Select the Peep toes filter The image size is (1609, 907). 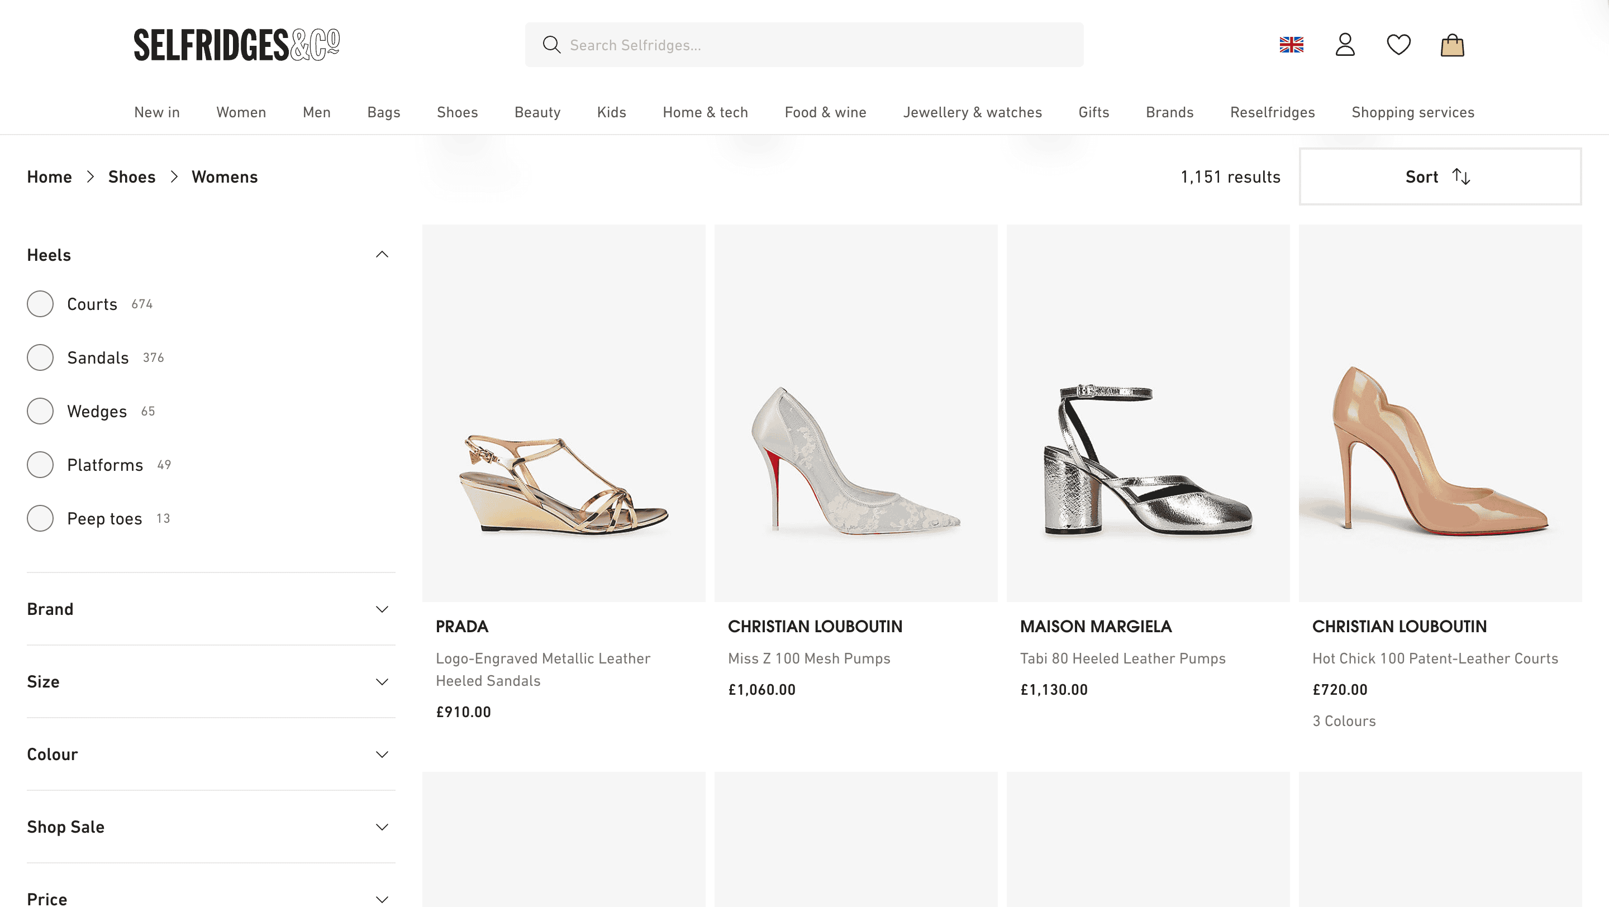coord(40,519)
